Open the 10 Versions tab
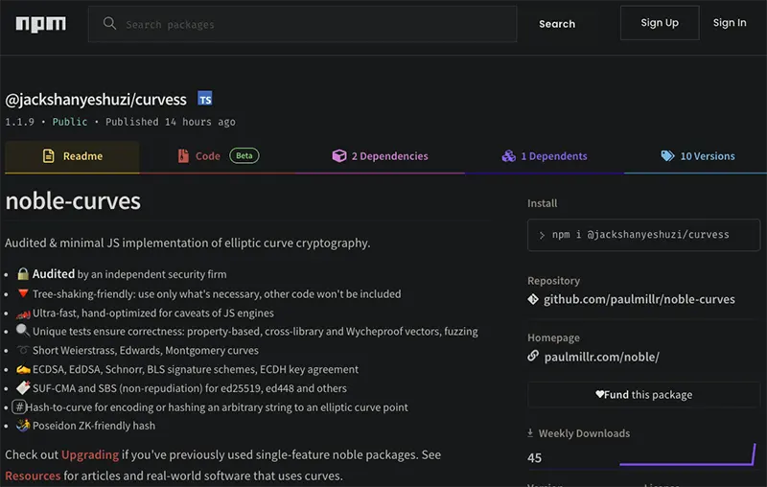 tap(698, 156)
